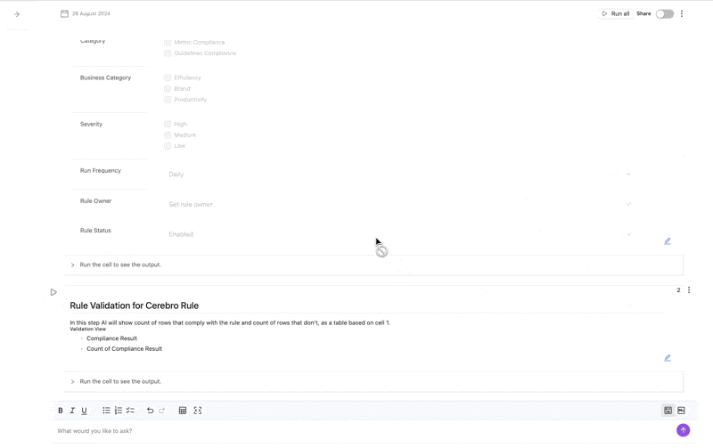This screenshot has height=448, width=713.
Task: Open the three-dot menu at top right
Action: (x=682, y=14)
